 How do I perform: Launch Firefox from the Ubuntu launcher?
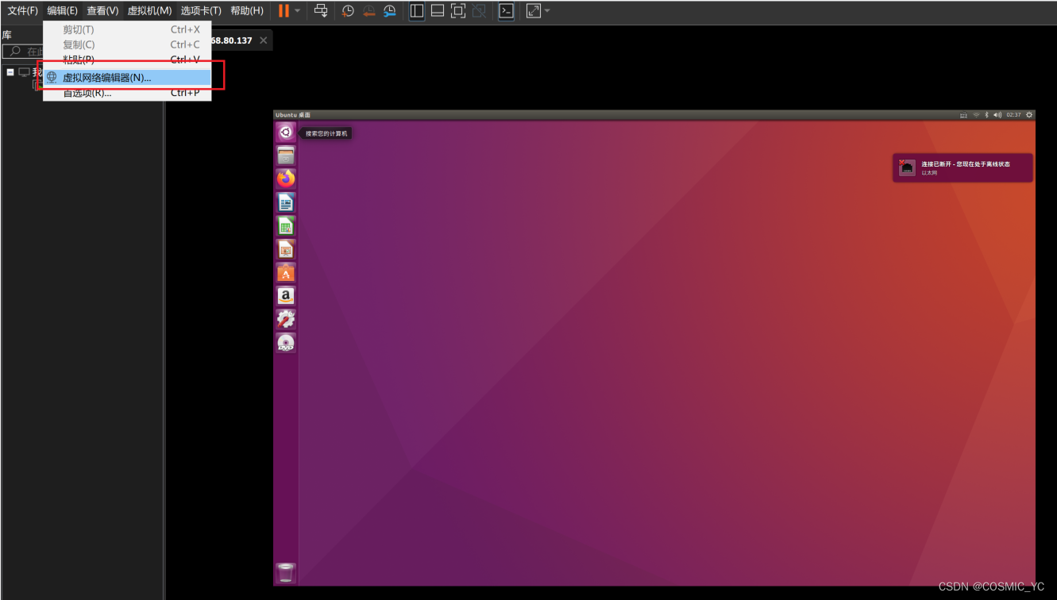coord(286,179)
